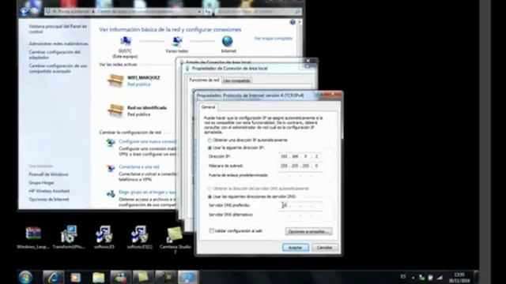Switch to Uso compartido tab
Viewport: 506px width, 284px height.
(x=237, y=80)
